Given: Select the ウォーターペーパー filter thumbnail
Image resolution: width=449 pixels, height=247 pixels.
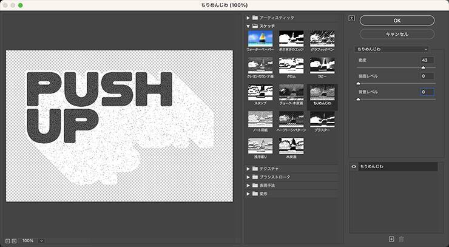Looking at the screenshot, I should coord(260,39).
